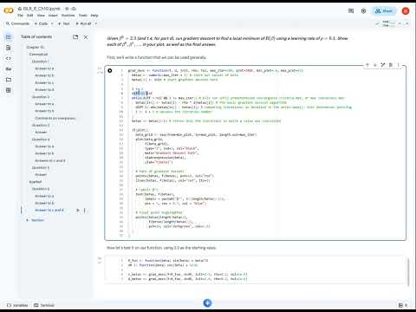This screenshot has width=416, height=312.
Task: Add a new Text cell
Action: [64, 23]
